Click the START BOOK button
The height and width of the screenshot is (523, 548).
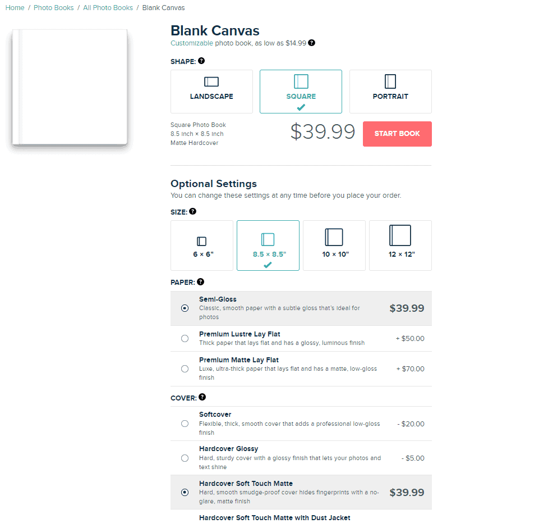point(397,134)
